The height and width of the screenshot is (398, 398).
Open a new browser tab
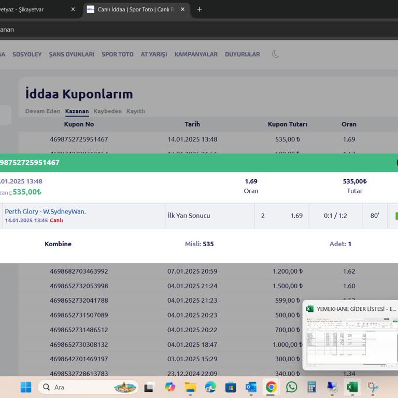point(200,9)
